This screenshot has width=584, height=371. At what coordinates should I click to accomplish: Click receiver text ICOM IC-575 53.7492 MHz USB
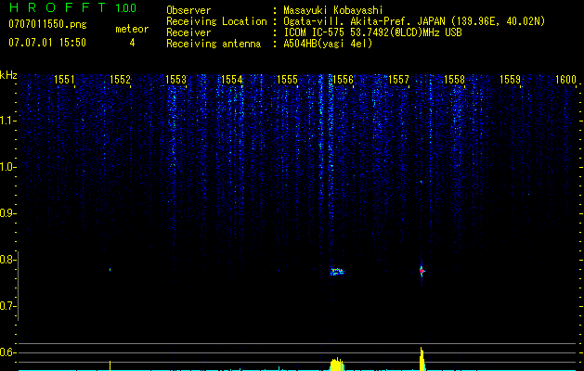point(372,32)
